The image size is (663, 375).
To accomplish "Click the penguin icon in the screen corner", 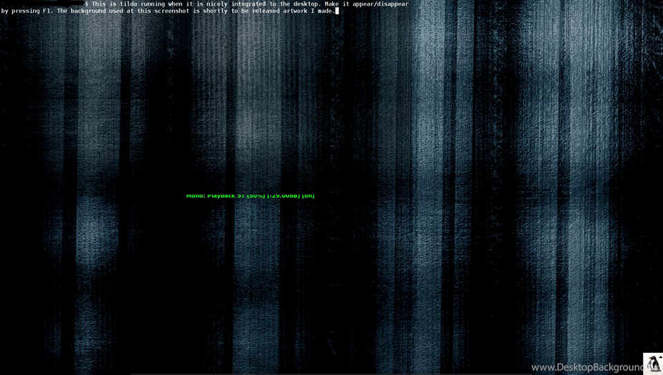I will pyautogui.click(x=654, y=363).
